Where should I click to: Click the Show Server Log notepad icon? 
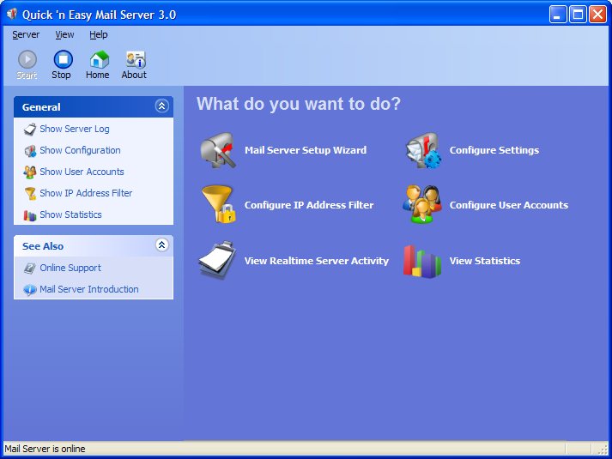[30, 129]
